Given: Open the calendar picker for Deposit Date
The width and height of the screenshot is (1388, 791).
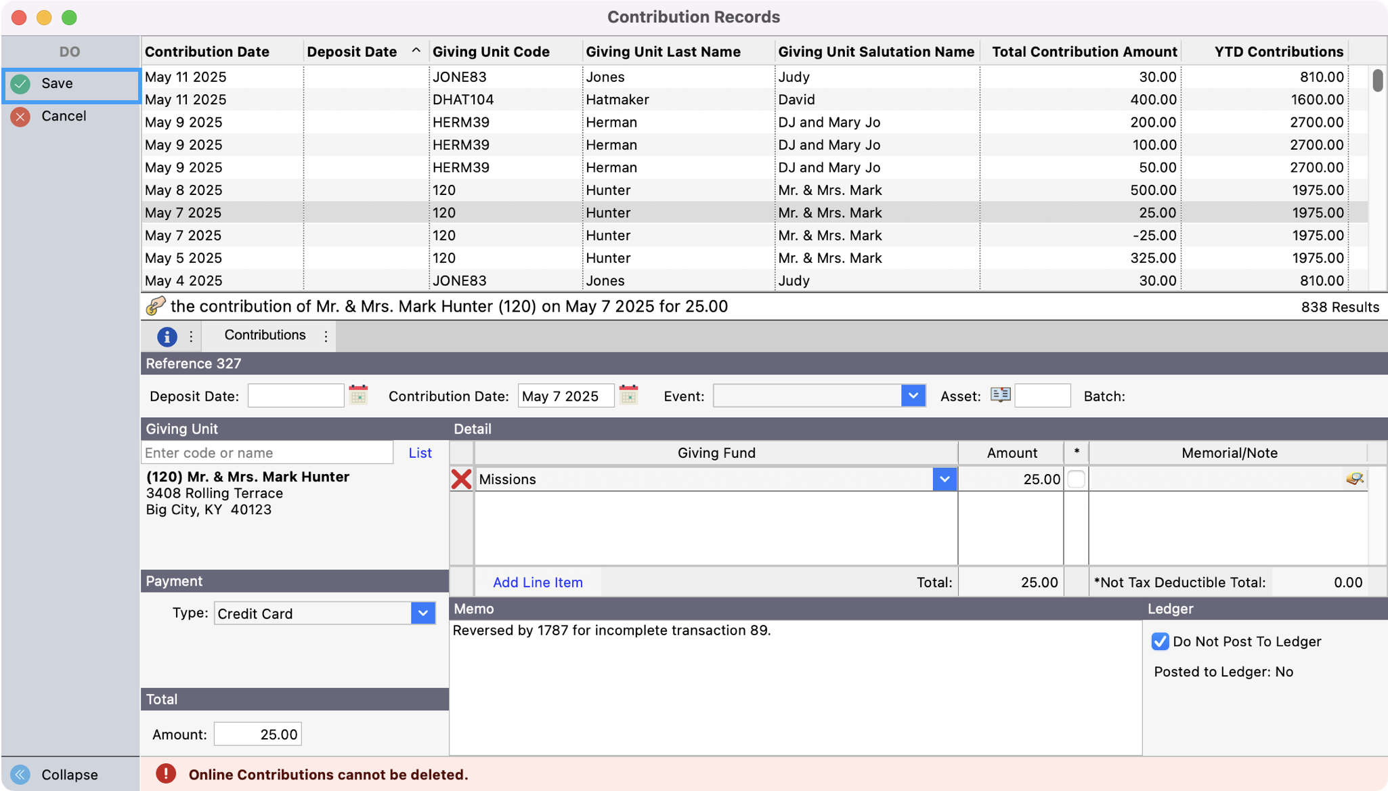Looking at the screenshot, I should coord(358,395).
